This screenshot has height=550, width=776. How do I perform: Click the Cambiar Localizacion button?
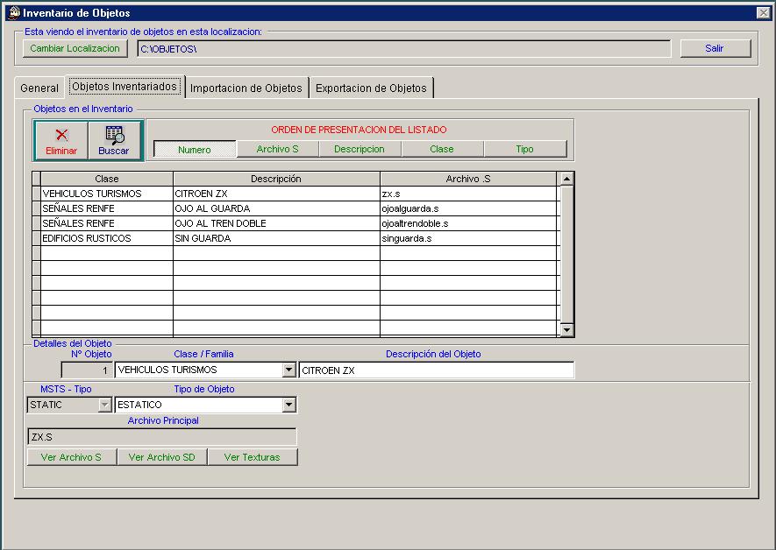[x=75, y=48]
